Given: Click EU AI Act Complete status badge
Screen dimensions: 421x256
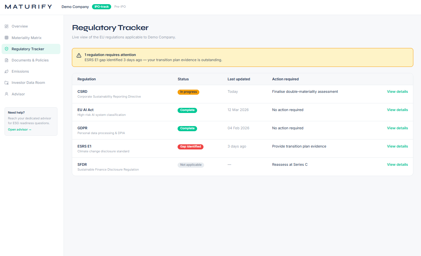Looking at the screenshot, I should click(x=188, y=110).
